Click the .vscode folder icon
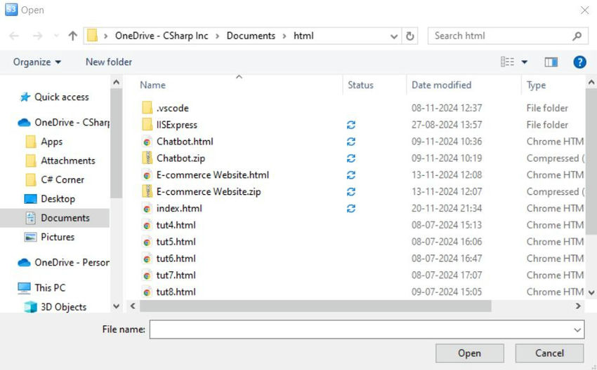597x370 pixels. coord(147,108)
